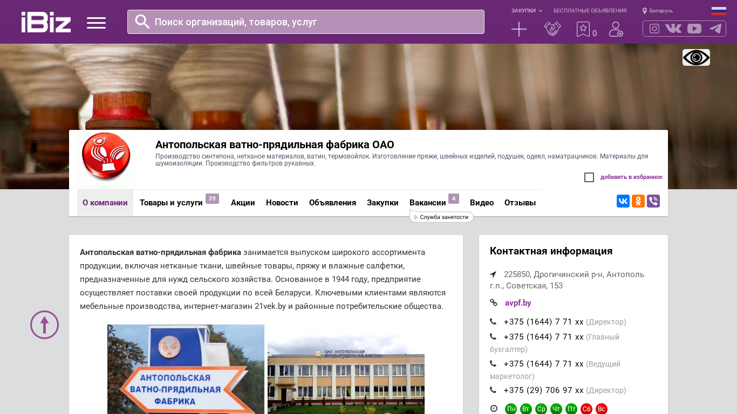Open favorites bookmark star icon
This screenshot has width=737, height=414.
583,29
